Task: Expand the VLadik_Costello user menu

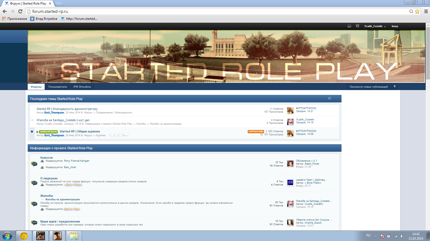Action: pos(375,26)
